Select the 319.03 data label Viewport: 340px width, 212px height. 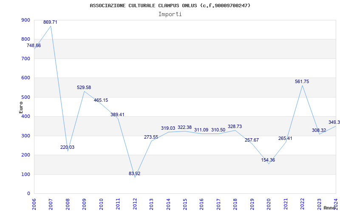click(168, 128)
